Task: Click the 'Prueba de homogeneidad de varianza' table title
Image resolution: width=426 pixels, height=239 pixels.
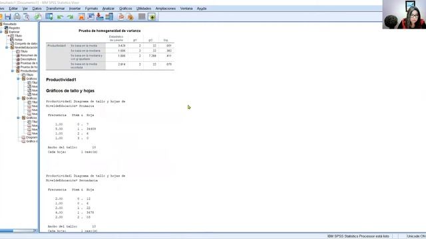Action: pyautogui.click(x=109, y=31)
